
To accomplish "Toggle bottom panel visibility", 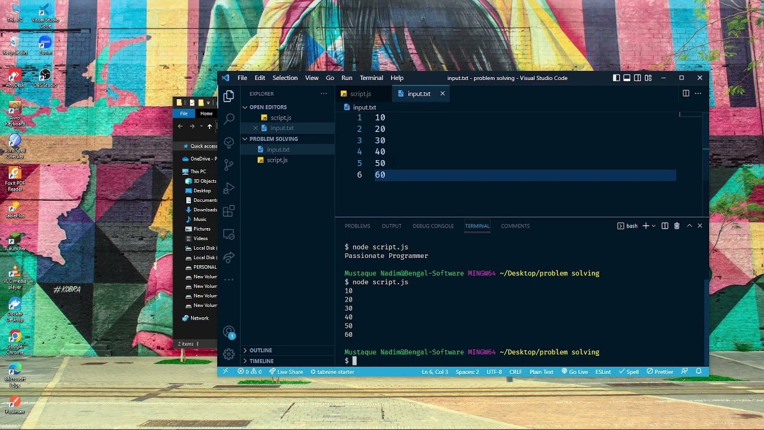I will click(x=627, y=78).
